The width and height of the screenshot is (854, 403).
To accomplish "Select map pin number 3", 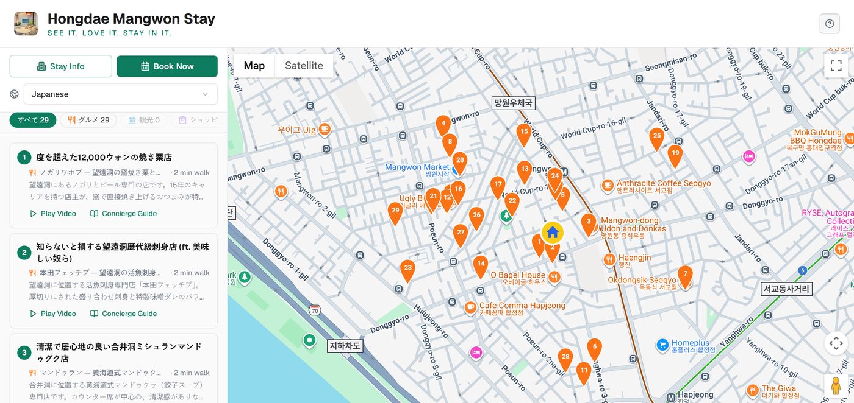I will coord(589,224).
